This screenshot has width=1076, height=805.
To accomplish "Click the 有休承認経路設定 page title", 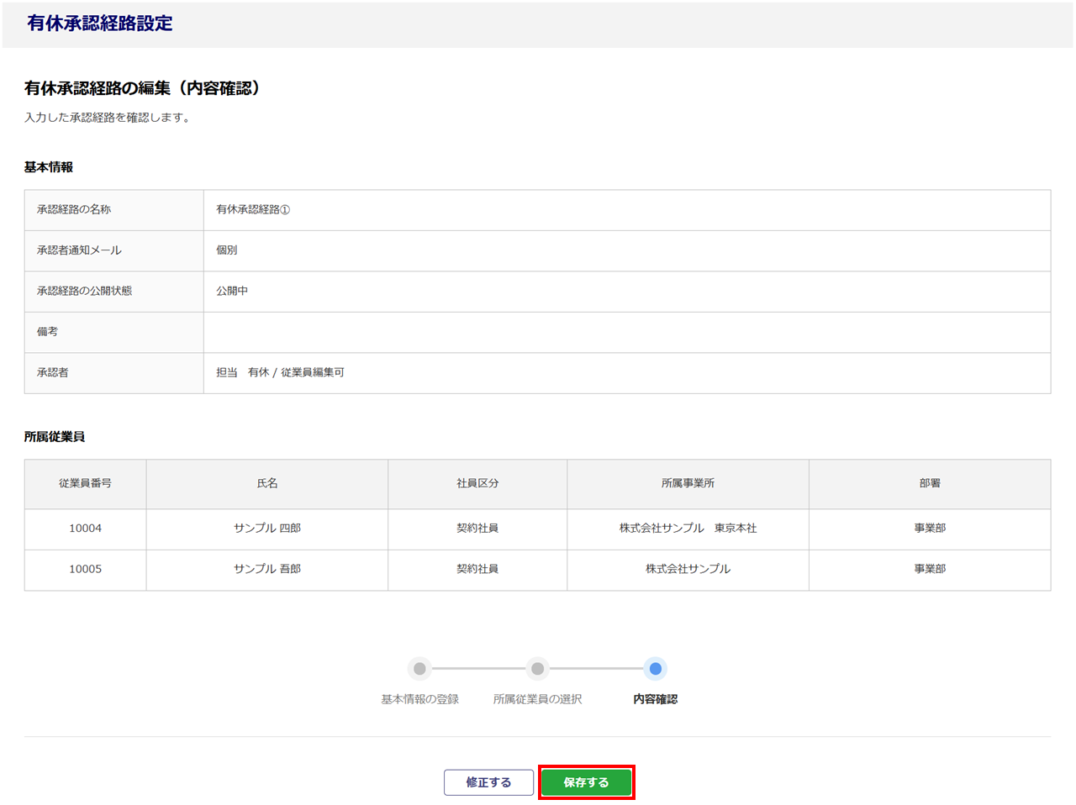I will 100,24.
